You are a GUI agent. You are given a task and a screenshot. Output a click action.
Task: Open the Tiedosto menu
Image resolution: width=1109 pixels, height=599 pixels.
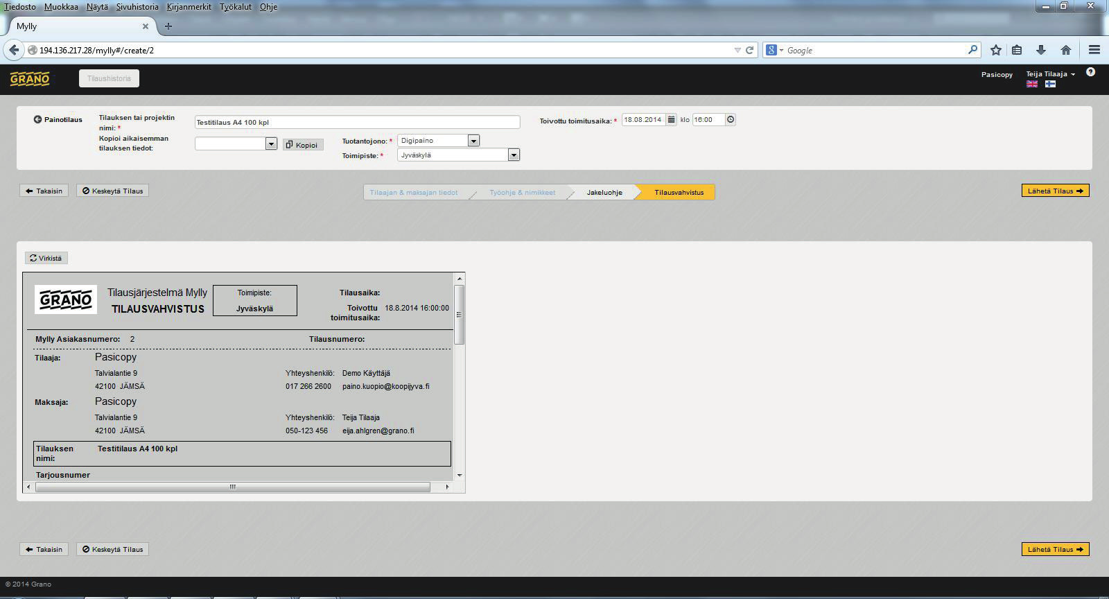coord(20,7)
